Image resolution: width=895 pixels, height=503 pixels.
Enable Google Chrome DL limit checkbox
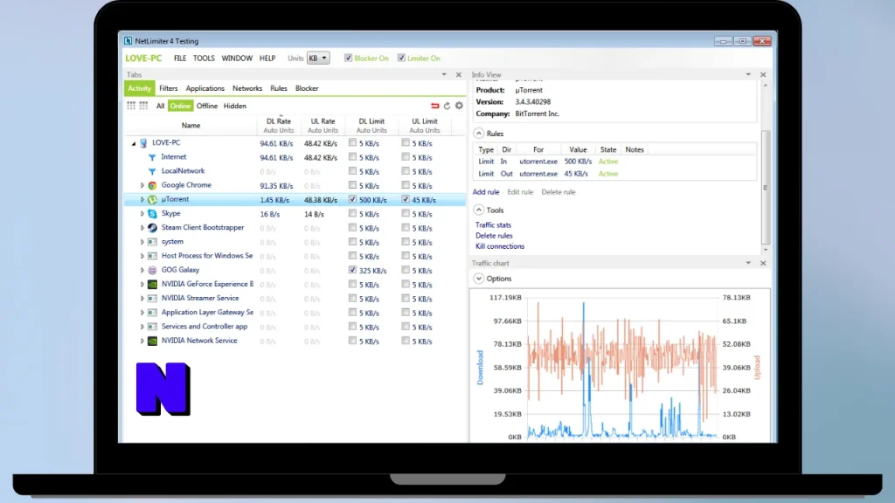tap(352, 185)
